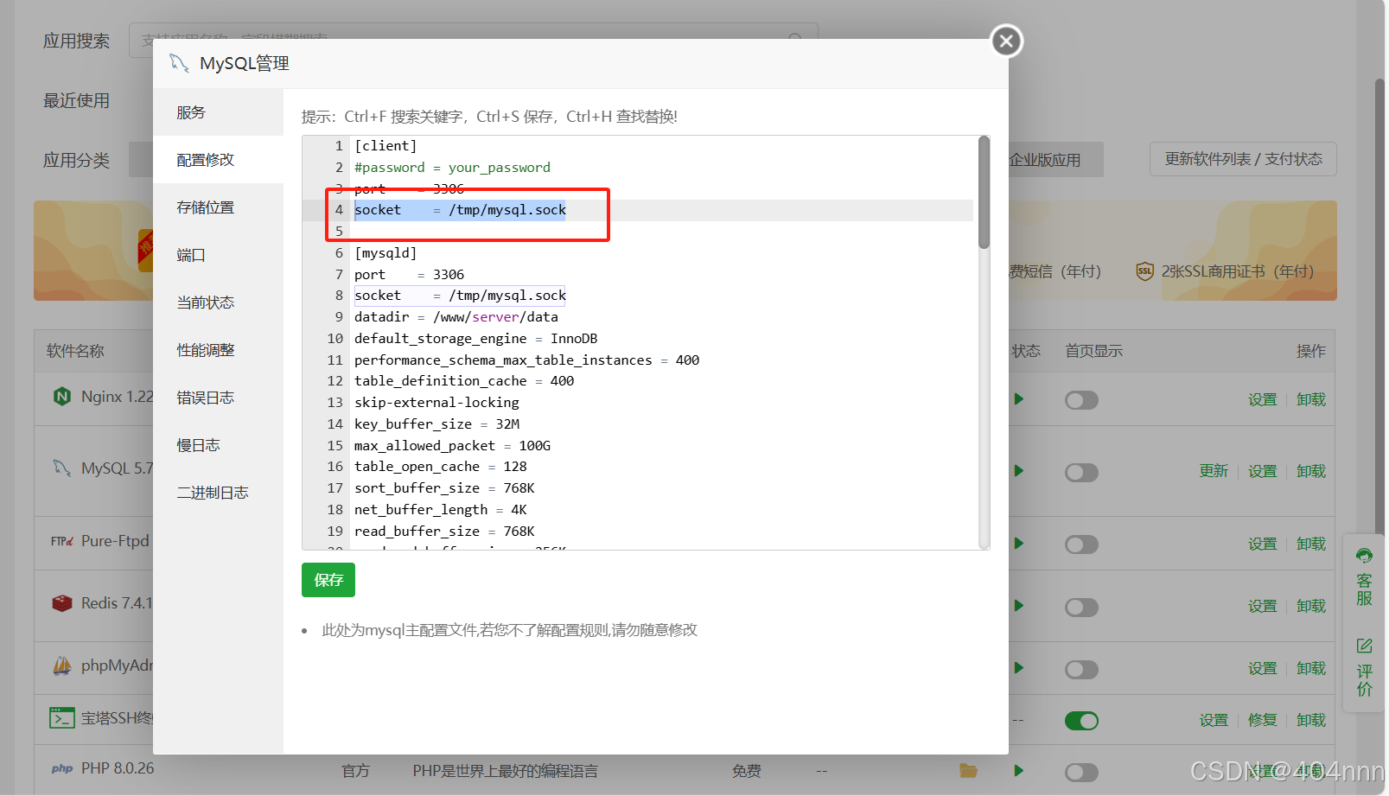Click 卸载 link in Nginx row

pos(1311,399)
